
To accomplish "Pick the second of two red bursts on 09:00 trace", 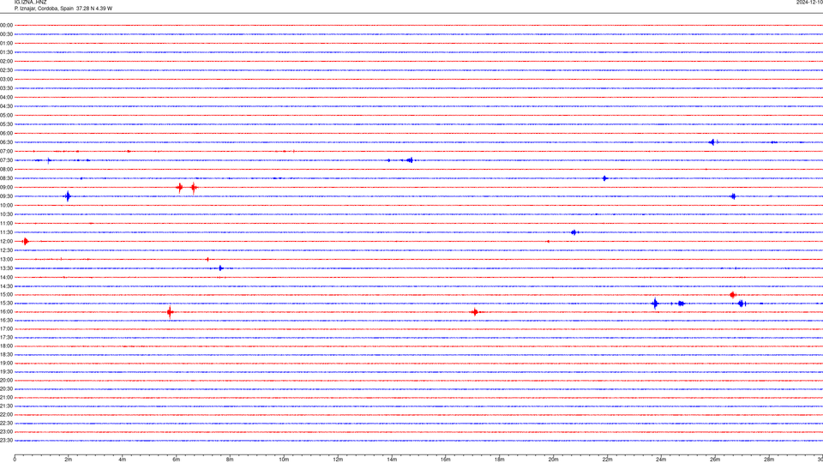I will tap(194, 188).
